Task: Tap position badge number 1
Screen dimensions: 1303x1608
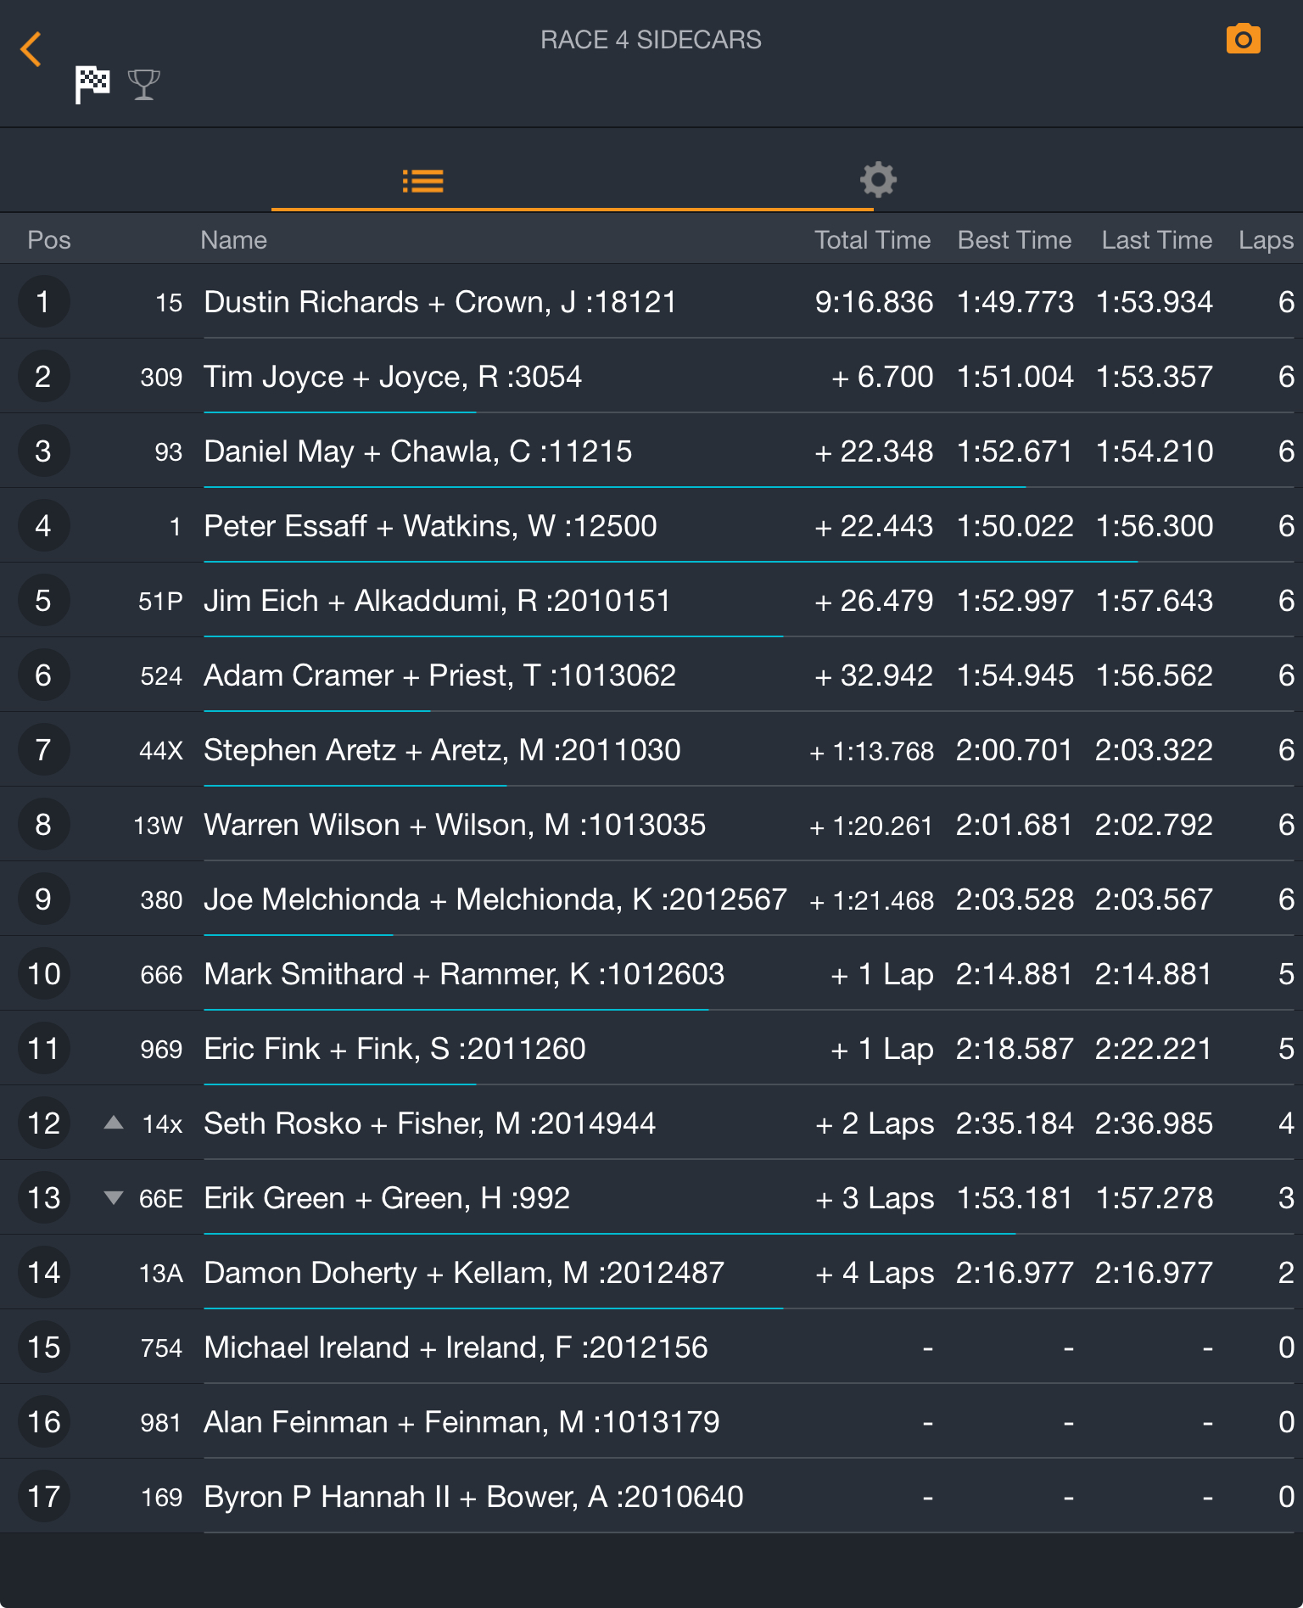Action: click(x=43, y=302)
